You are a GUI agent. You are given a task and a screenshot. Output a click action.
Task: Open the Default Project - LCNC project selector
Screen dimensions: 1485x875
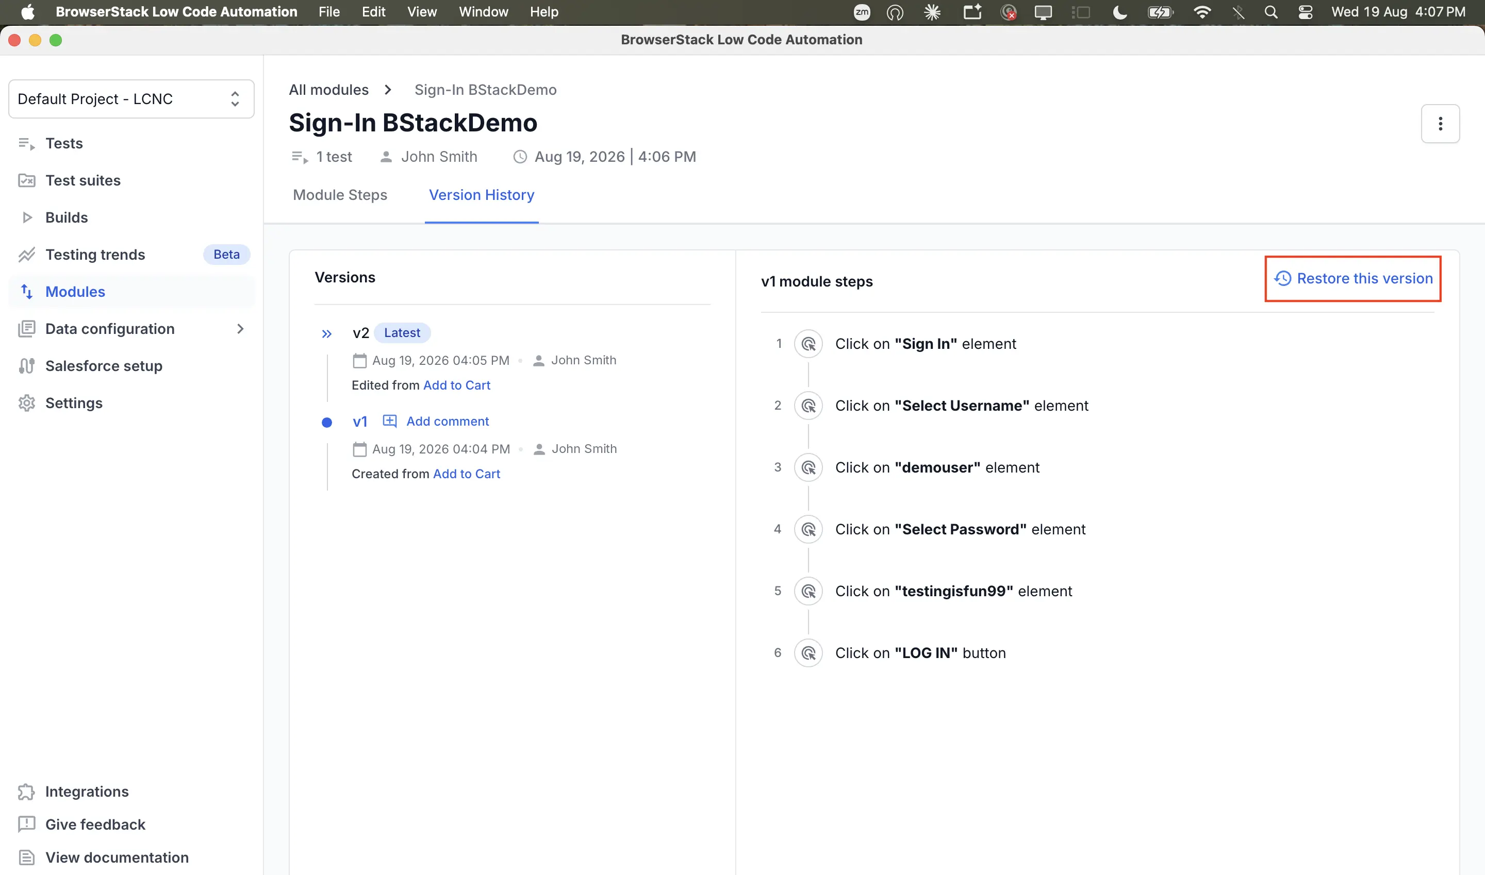click(x=131, y=99)
